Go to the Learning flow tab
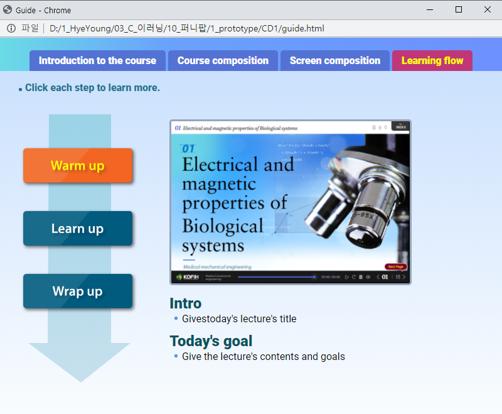This screenshot has width=502, height=414. (432, 60)
